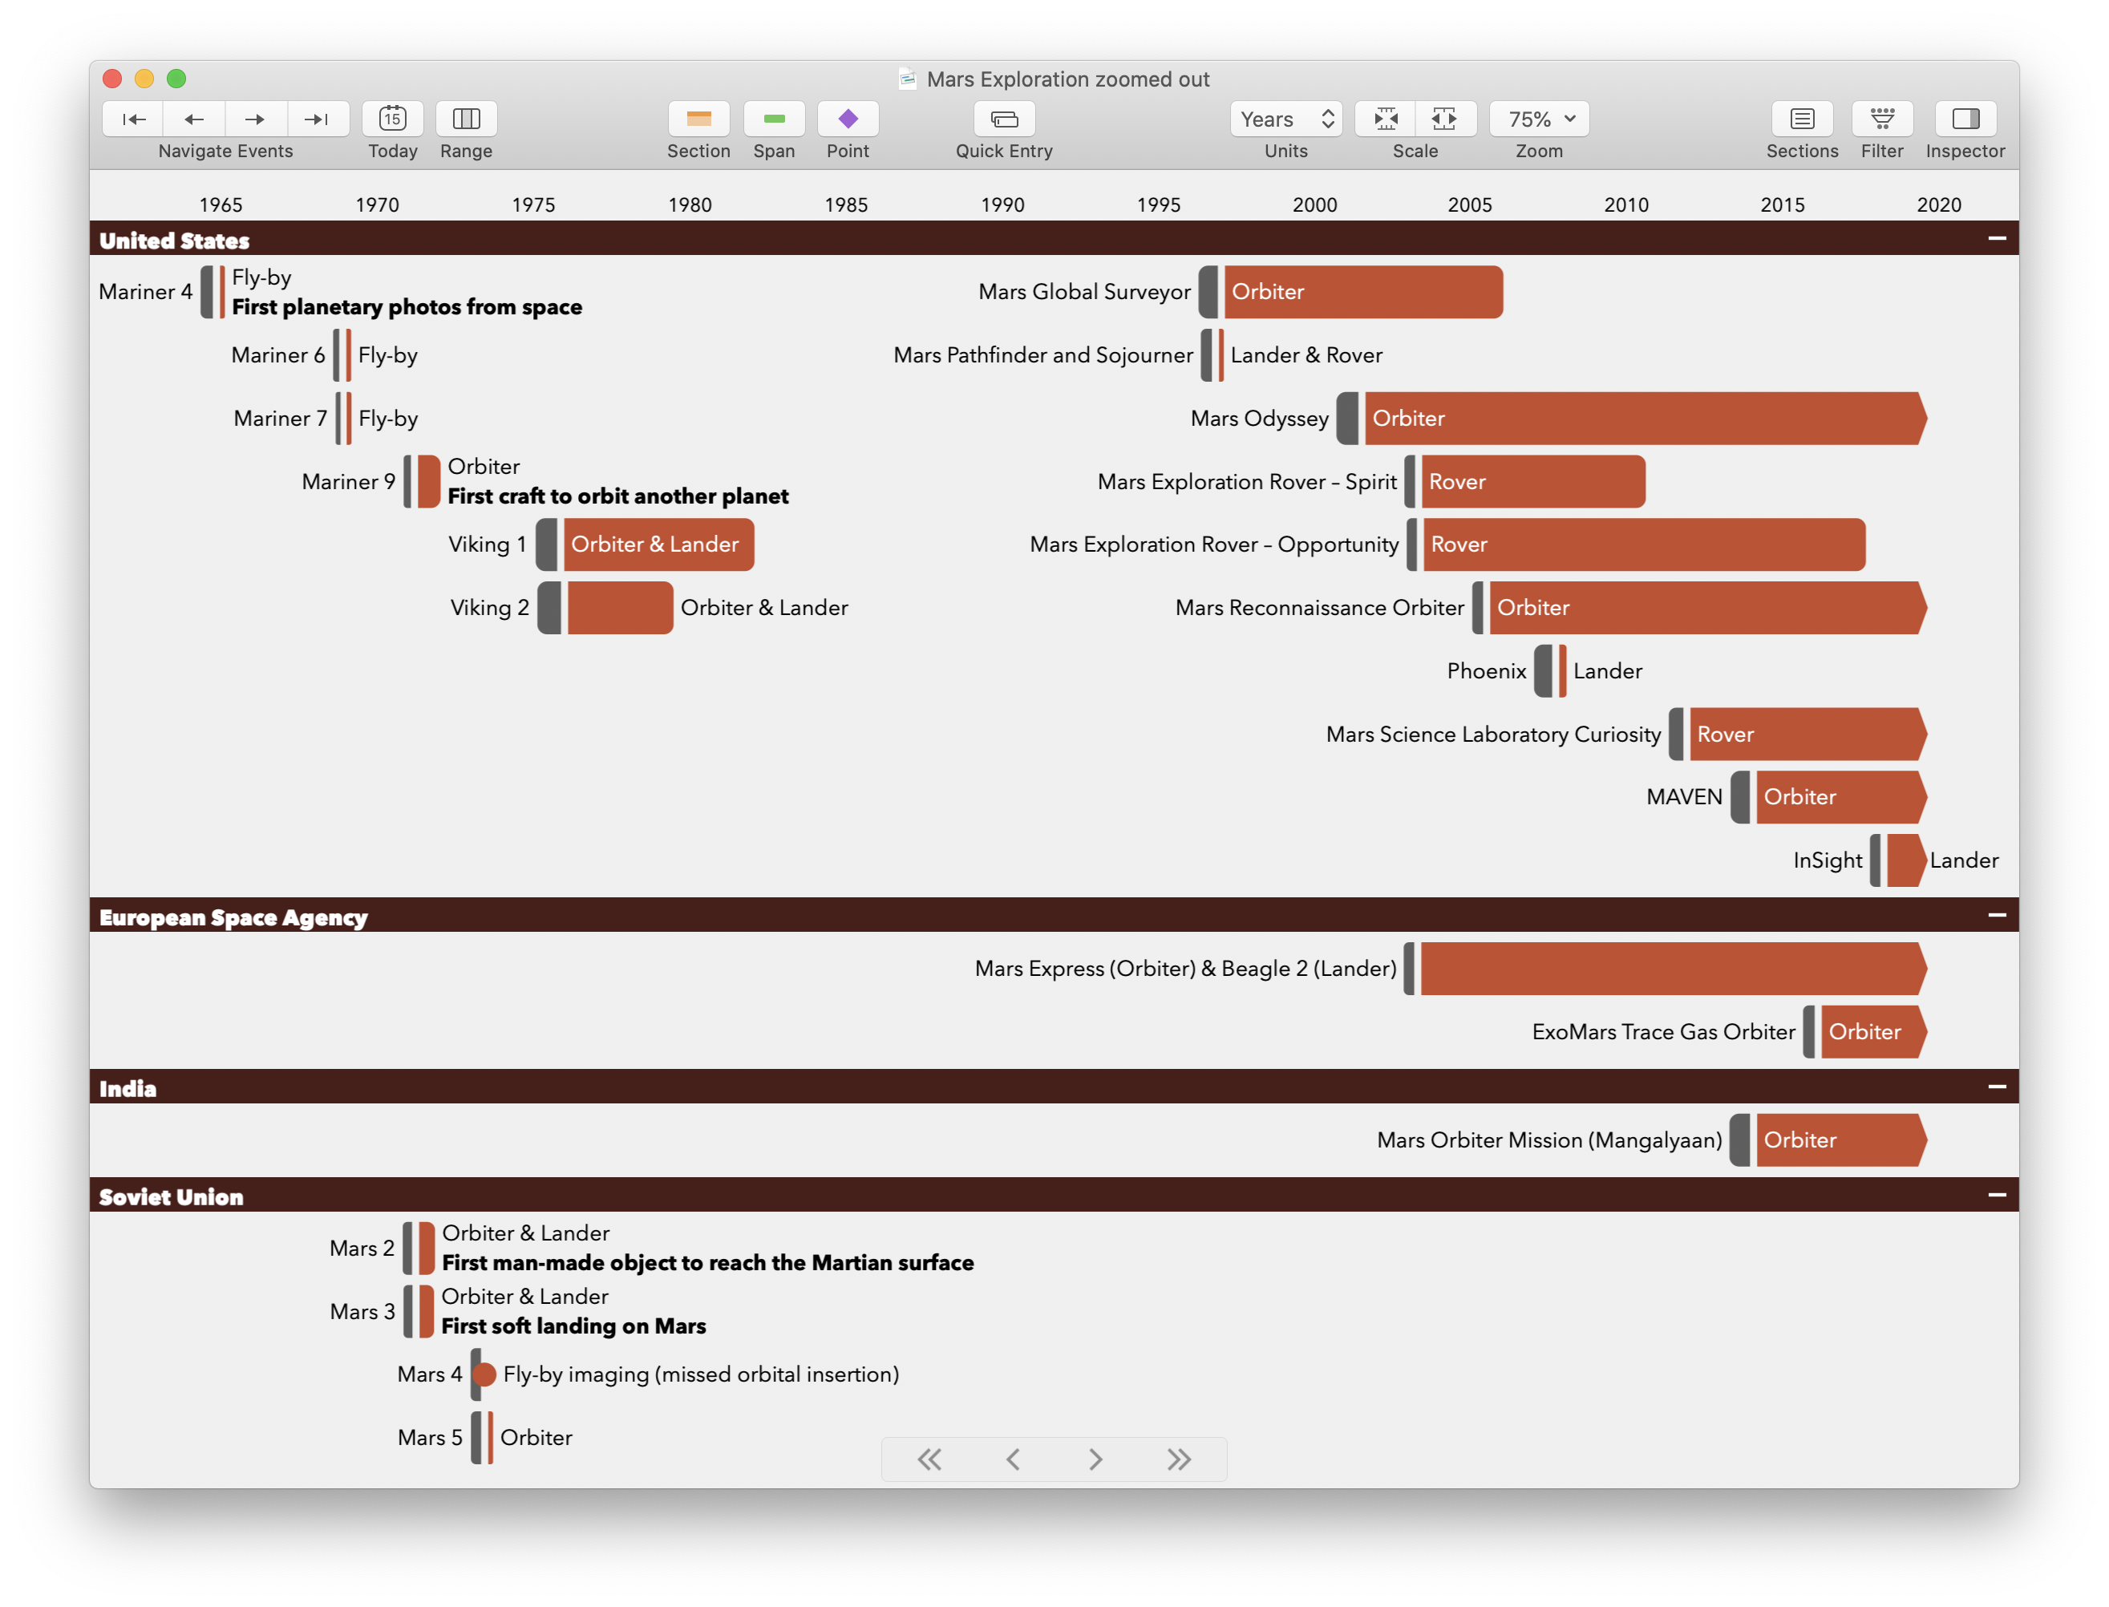Click the compress Scale button
The image size is (2109, 1607).
click(1386, 119)
